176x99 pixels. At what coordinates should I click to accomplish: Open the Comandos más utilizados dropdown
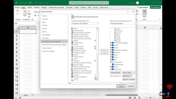[85, 23]
